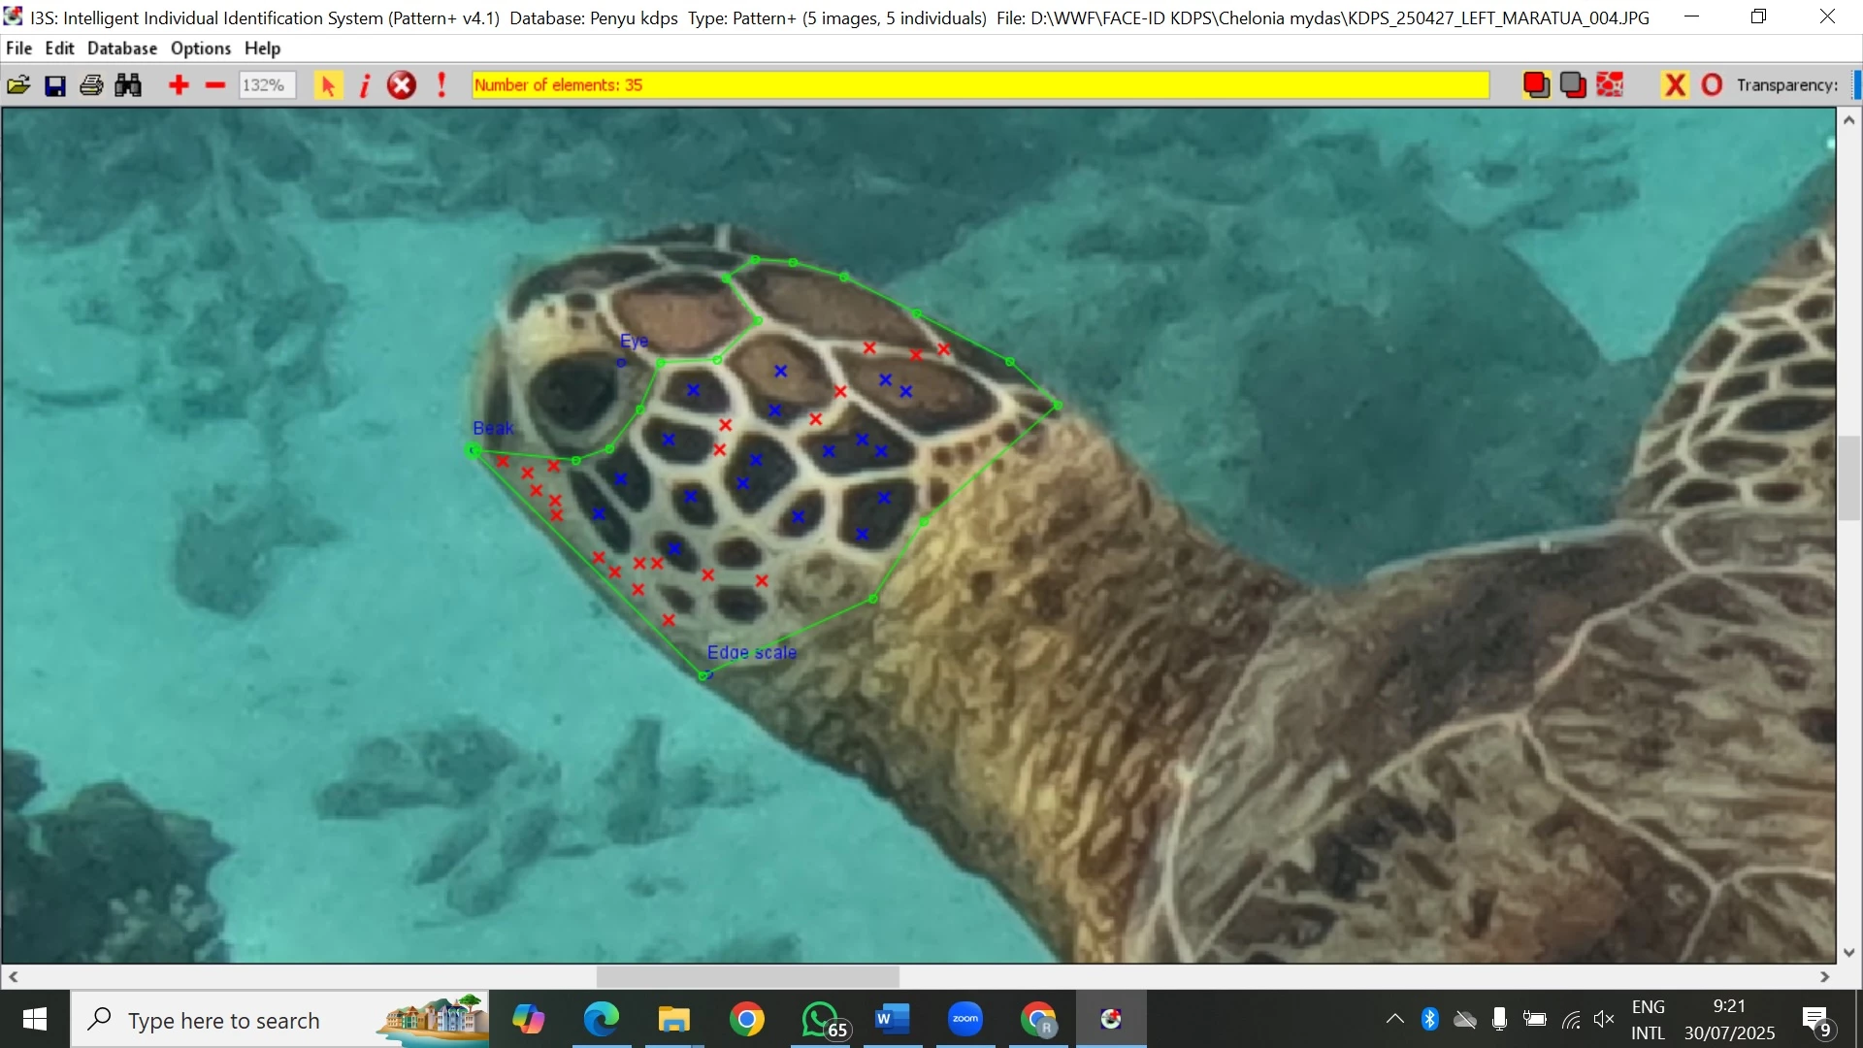Zoom in using the red plus icon

click(179, 84)
